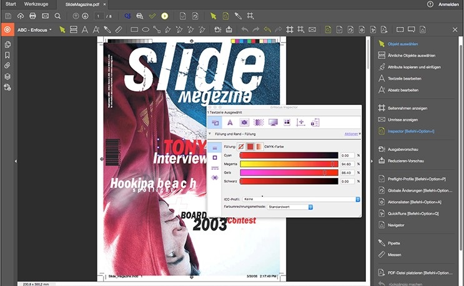Select the Edit text line tool in toolbar

coord(85,29)
